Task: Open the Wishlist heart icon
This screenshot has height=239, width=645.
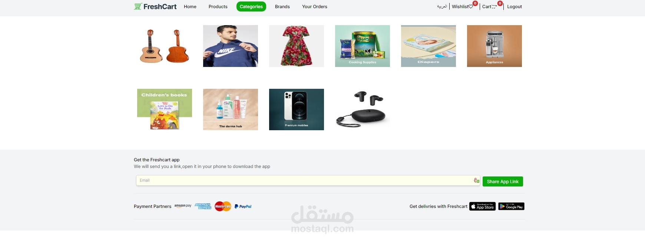Action: click(471, 7)
